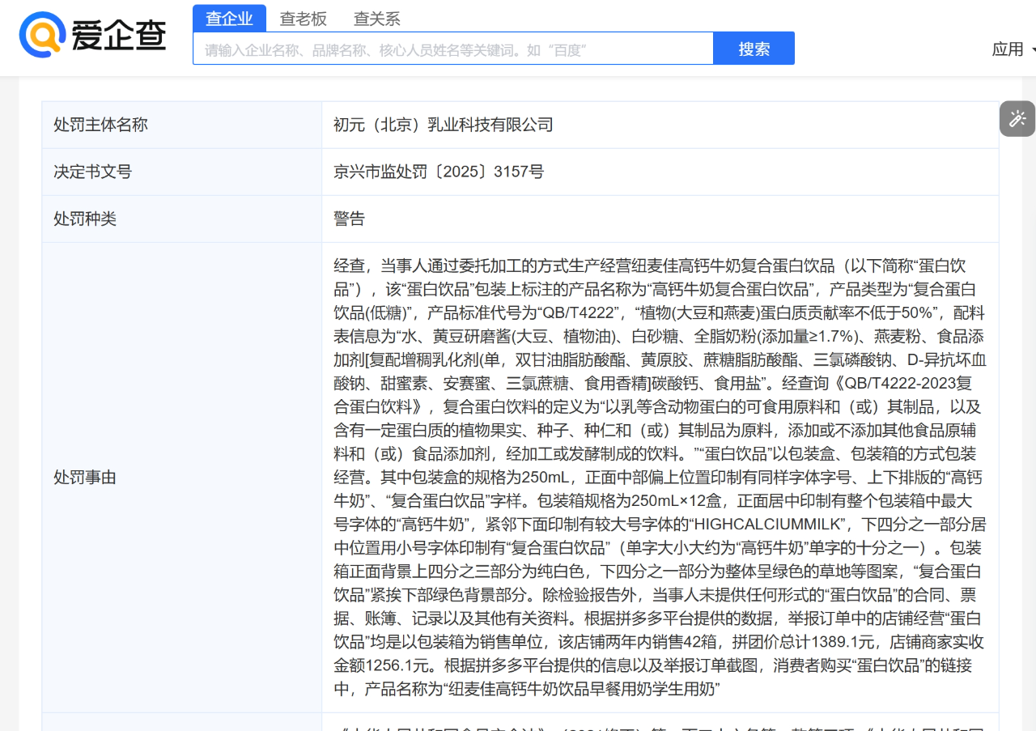Click the 警告 penalty type value
This screenshot has height=731, width=1036.
[349, 219]
